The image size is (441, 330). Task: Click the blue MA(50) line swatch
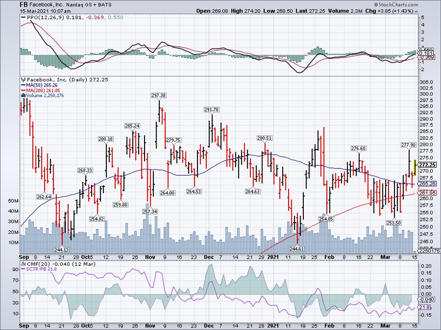pyautogui.click(x=23, y=85)
